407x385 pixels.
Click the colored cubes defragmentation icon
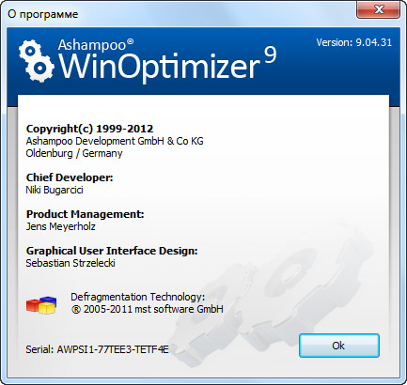pyautogui.click(x=41, y=305)
